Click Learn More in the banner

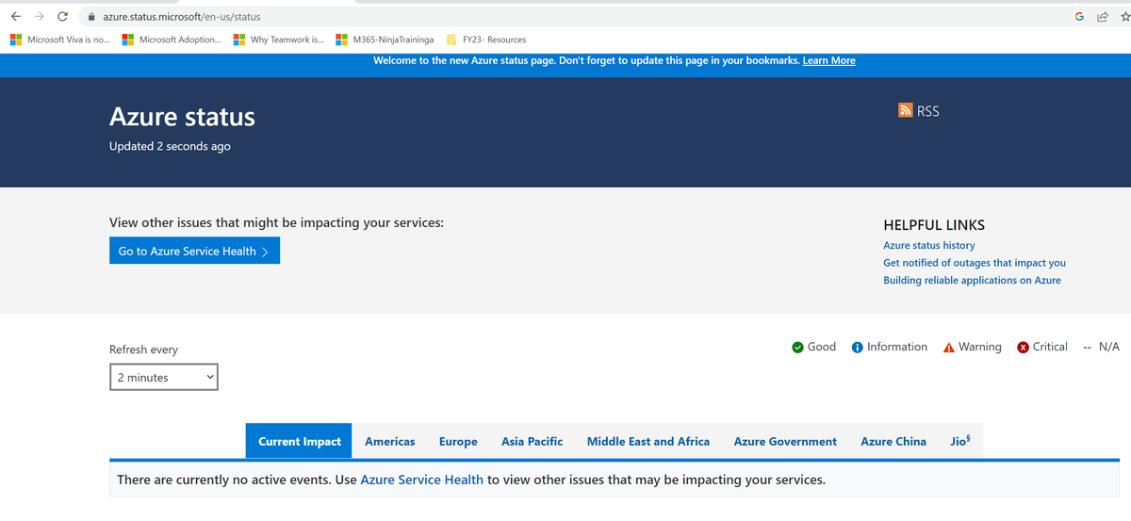click(828, 60)
